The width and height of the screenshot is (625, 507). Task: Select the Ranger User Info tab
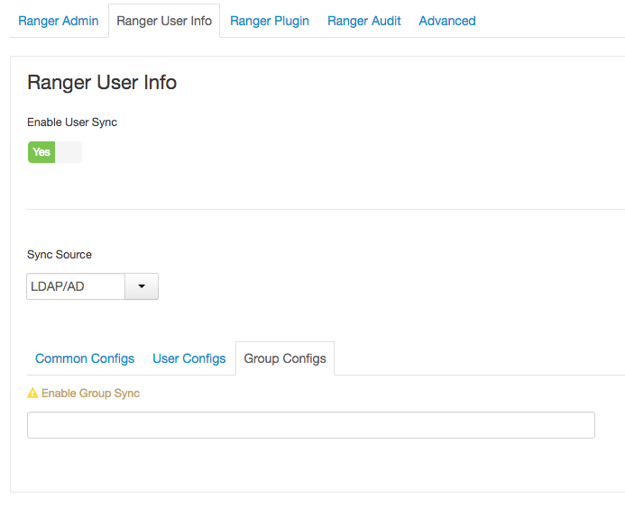(164, 21)
